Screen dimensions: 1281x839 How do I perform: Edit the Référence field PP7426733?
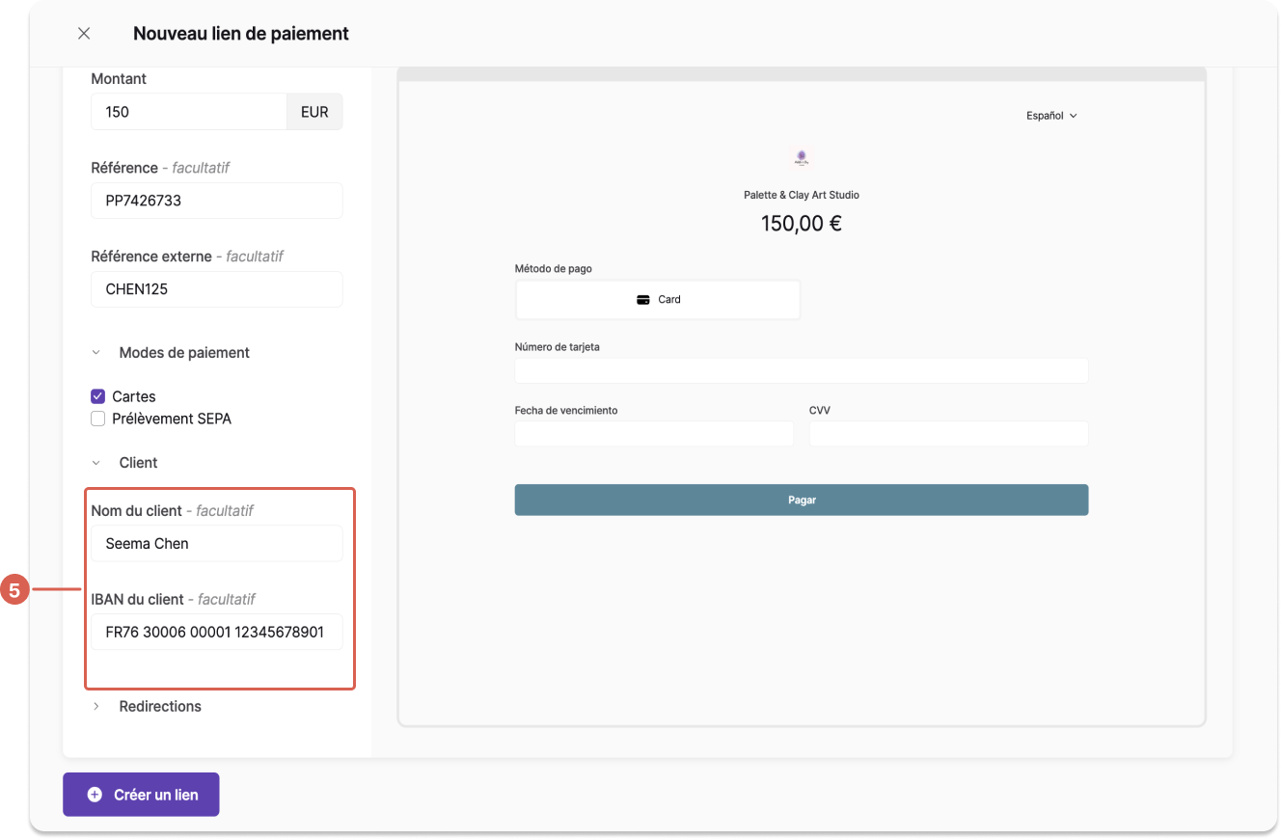pyautogui.click(x=217, y=201)
